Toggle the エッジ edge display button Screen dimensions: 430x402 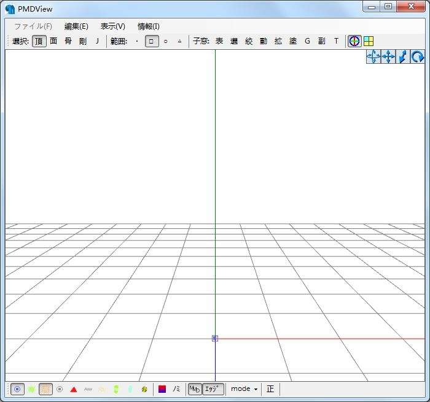pyautogui.click(x=213, y=389)
